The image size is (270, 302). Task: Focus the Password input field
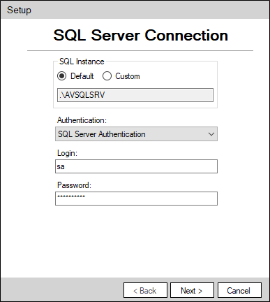point(136,199)
